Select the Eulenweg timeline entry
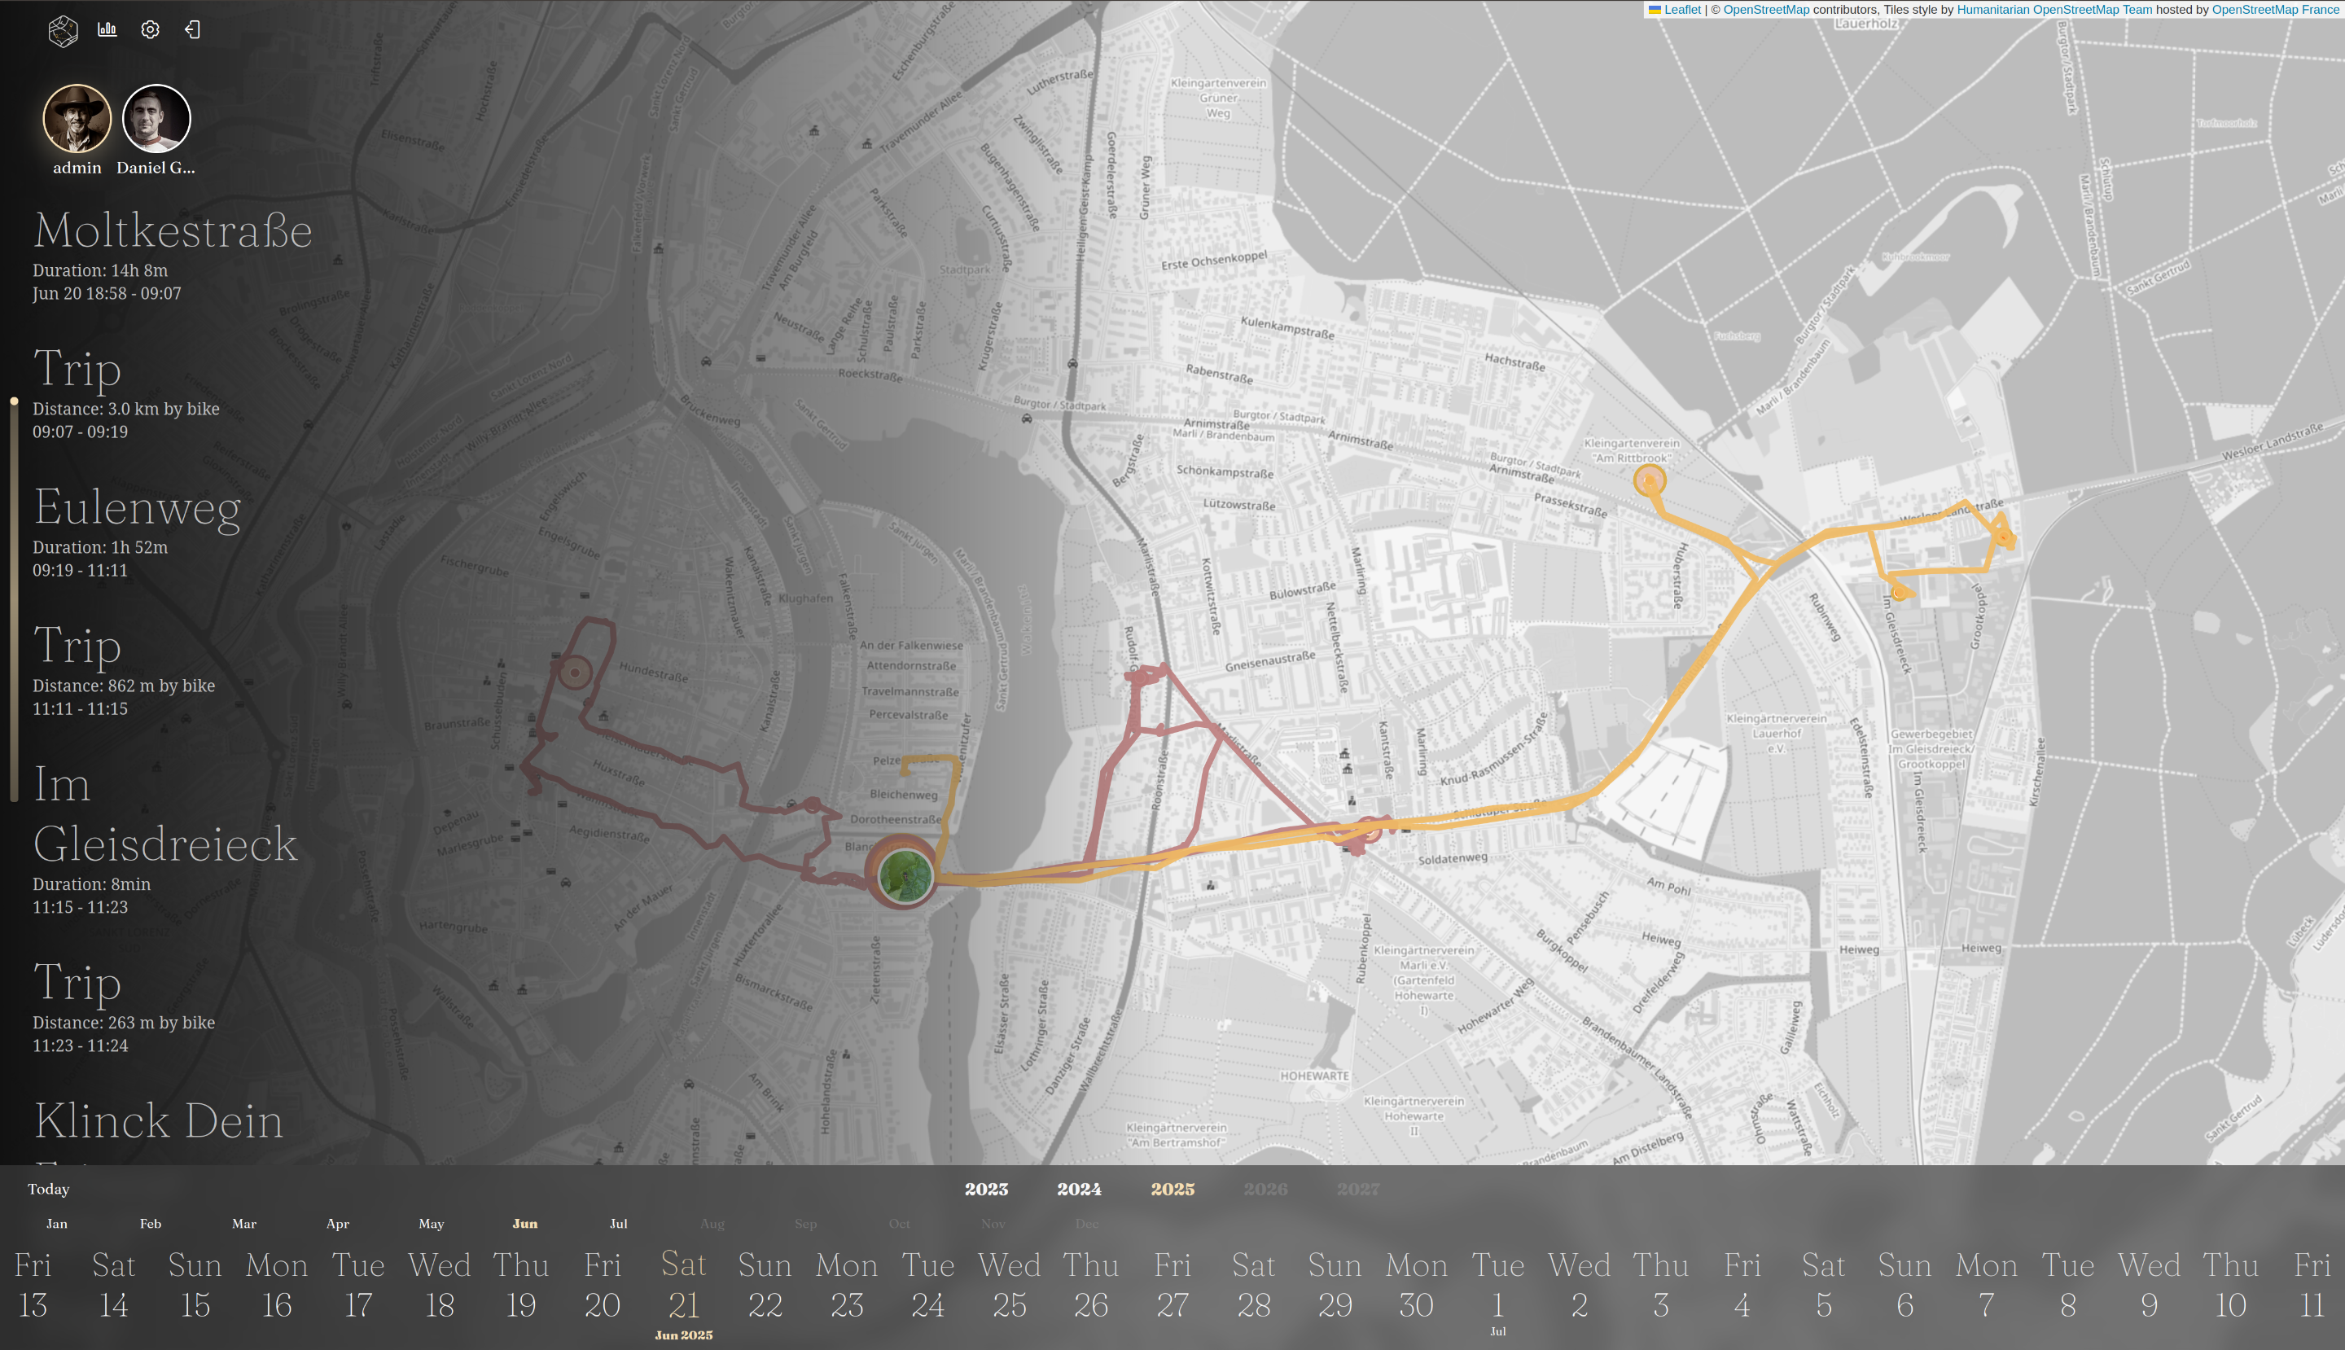 (x=136, y=508)
